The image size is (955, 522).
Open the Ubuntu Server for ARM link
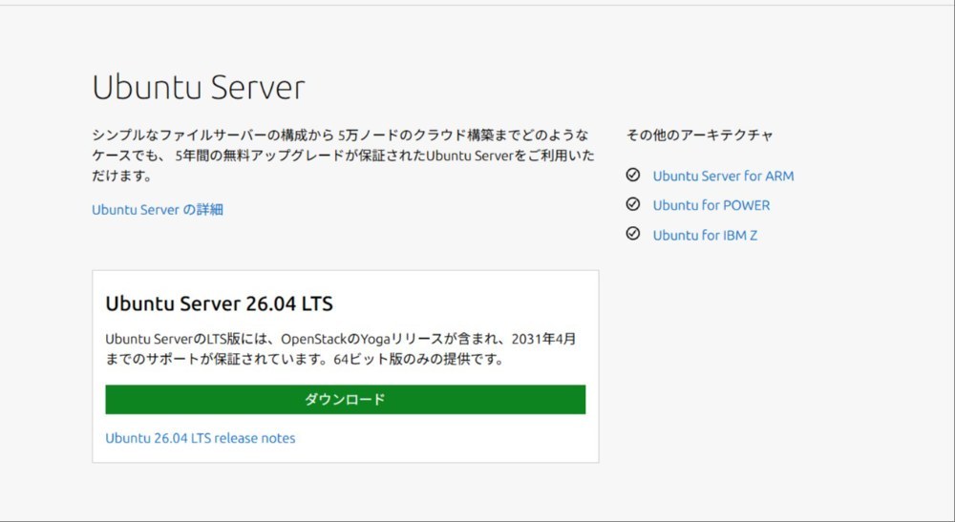point(723,176)
